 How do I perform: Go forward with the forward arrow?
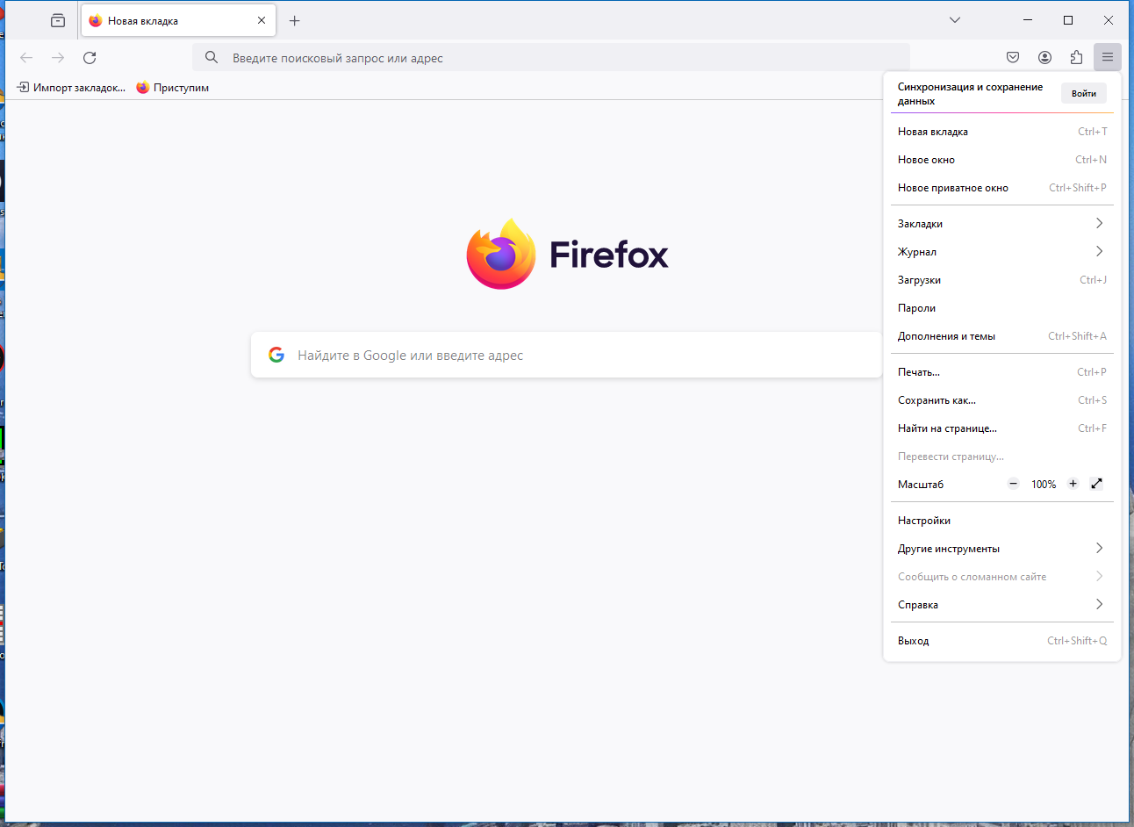pyautogui.click(x=58, y=58)
